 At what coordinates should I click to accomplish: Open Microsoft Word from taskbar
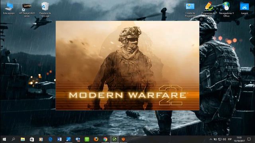[59, 139]
